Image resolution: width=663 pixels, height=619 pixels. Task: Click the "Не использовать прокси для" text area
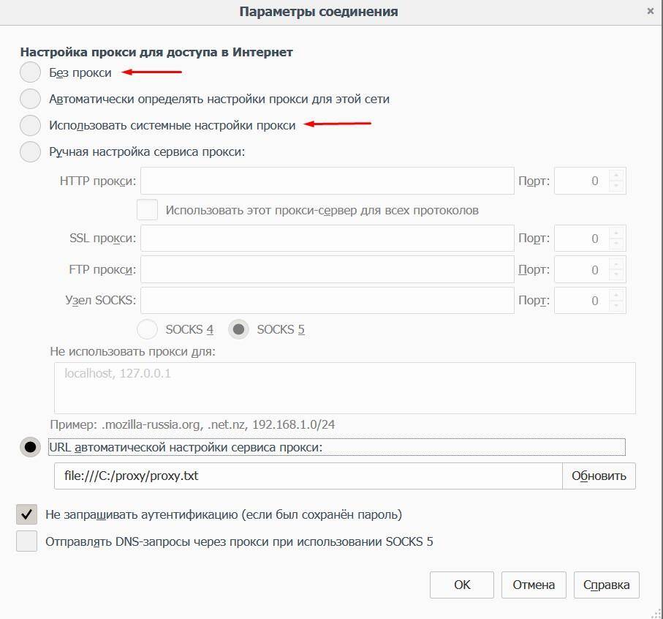344,388
